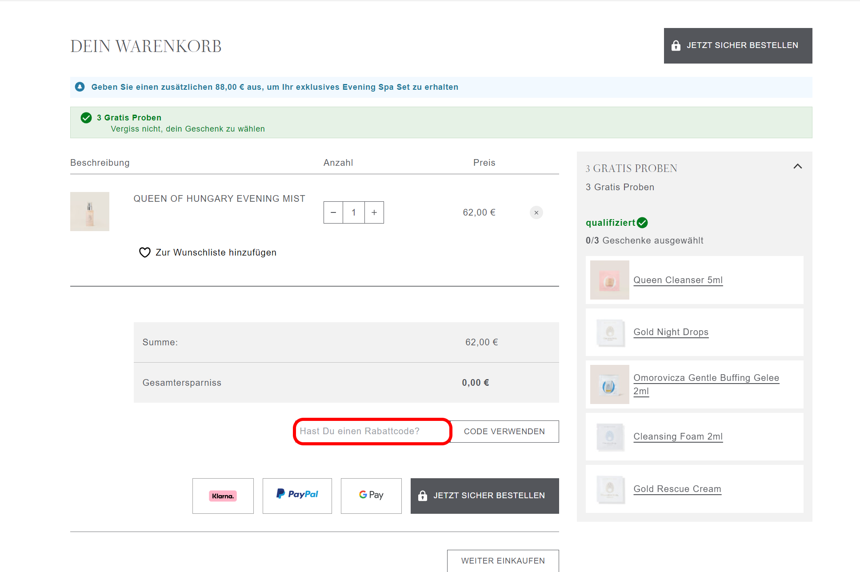The image size is (860, 572).
Task: Apply code with Code Verwenden button
Action: point(504,432)
